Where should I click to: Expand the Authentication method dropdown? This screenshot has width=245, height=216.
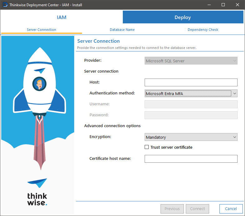[191, 94]
